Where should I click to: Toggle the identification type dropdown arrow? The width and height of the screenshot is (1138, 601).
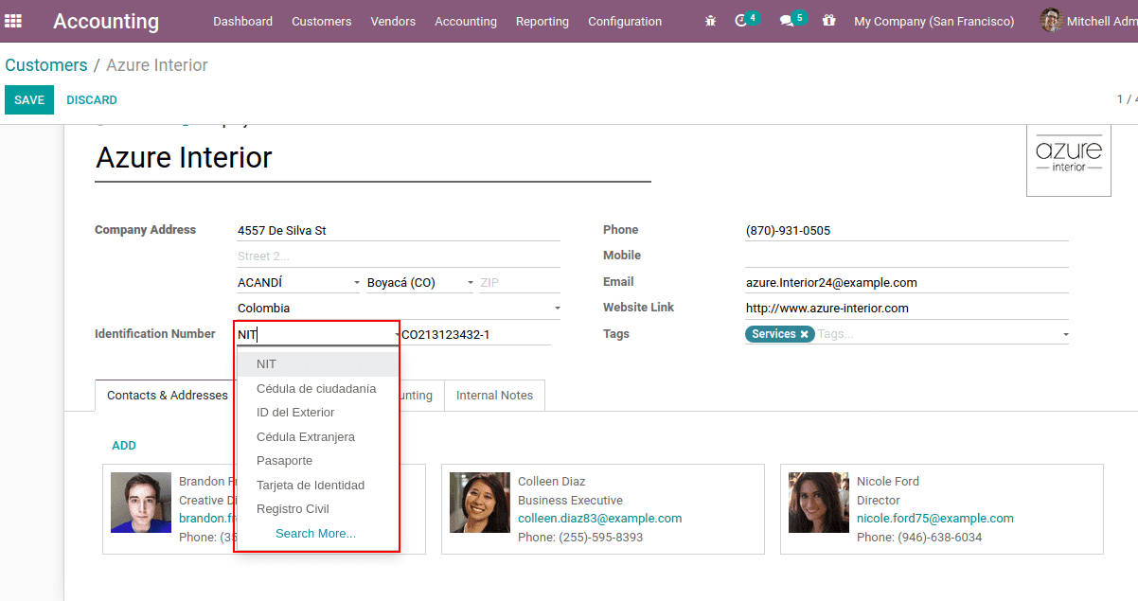[397, 335]
